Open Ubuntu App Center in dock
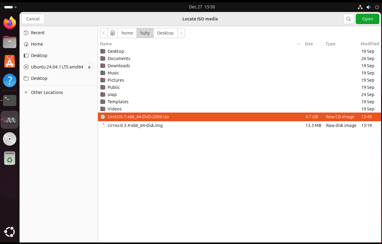This screenshot has height=244, width=382. click(10, 61)
